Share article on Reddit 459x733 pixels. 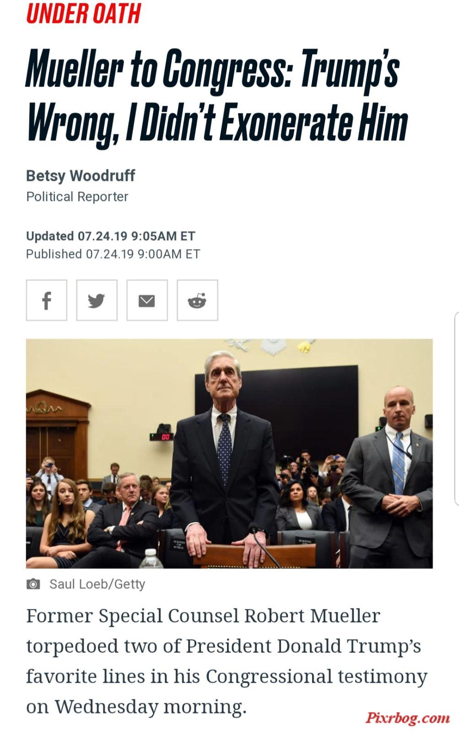point(197,300)
